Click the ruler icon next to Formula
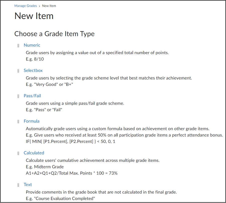This screenshot has width=226, height=203. pyautogui.click(x=18, y=122)
